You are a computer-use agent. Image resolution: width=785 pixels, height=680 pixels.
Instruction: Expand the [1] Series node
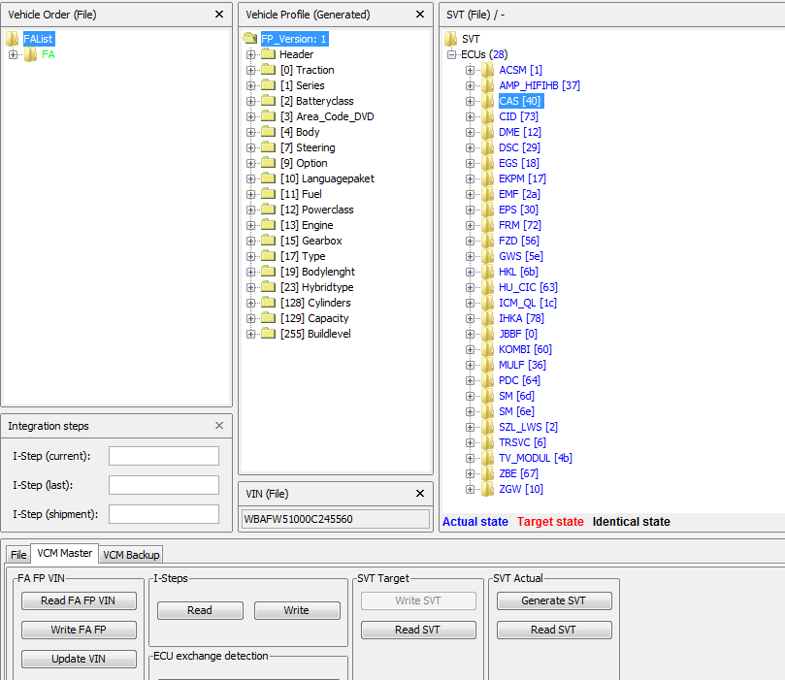[250, 85]
